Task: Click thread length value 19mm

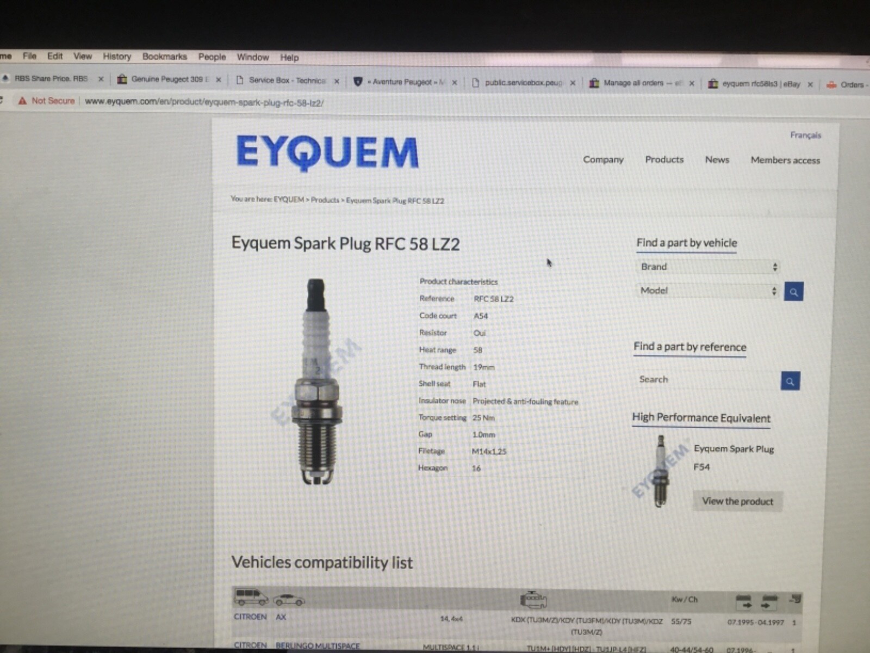Action: pos(484,367)
